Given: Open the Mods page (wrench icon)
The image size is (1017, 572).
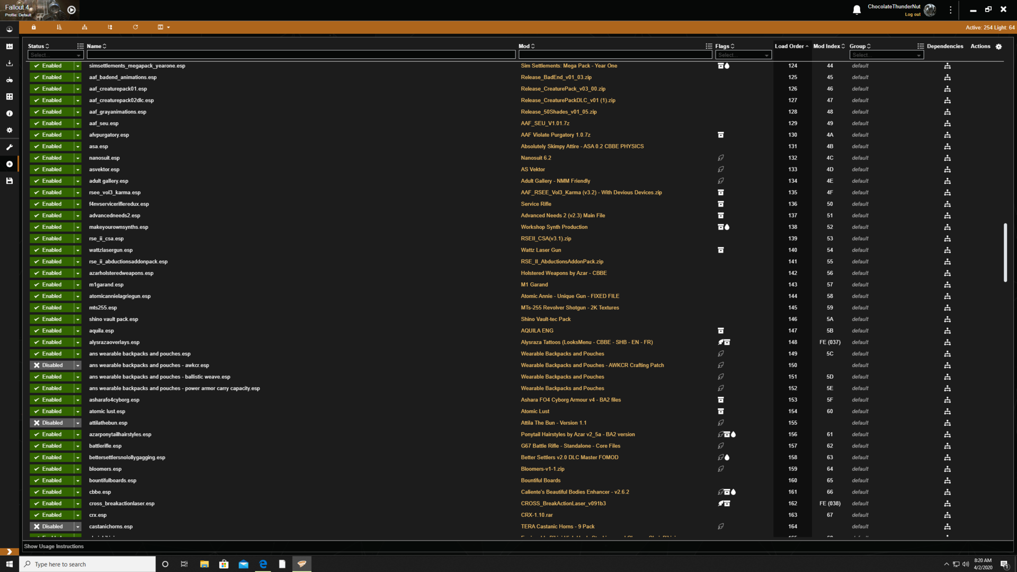Looking at the screenshot, I should coord(9,147).
